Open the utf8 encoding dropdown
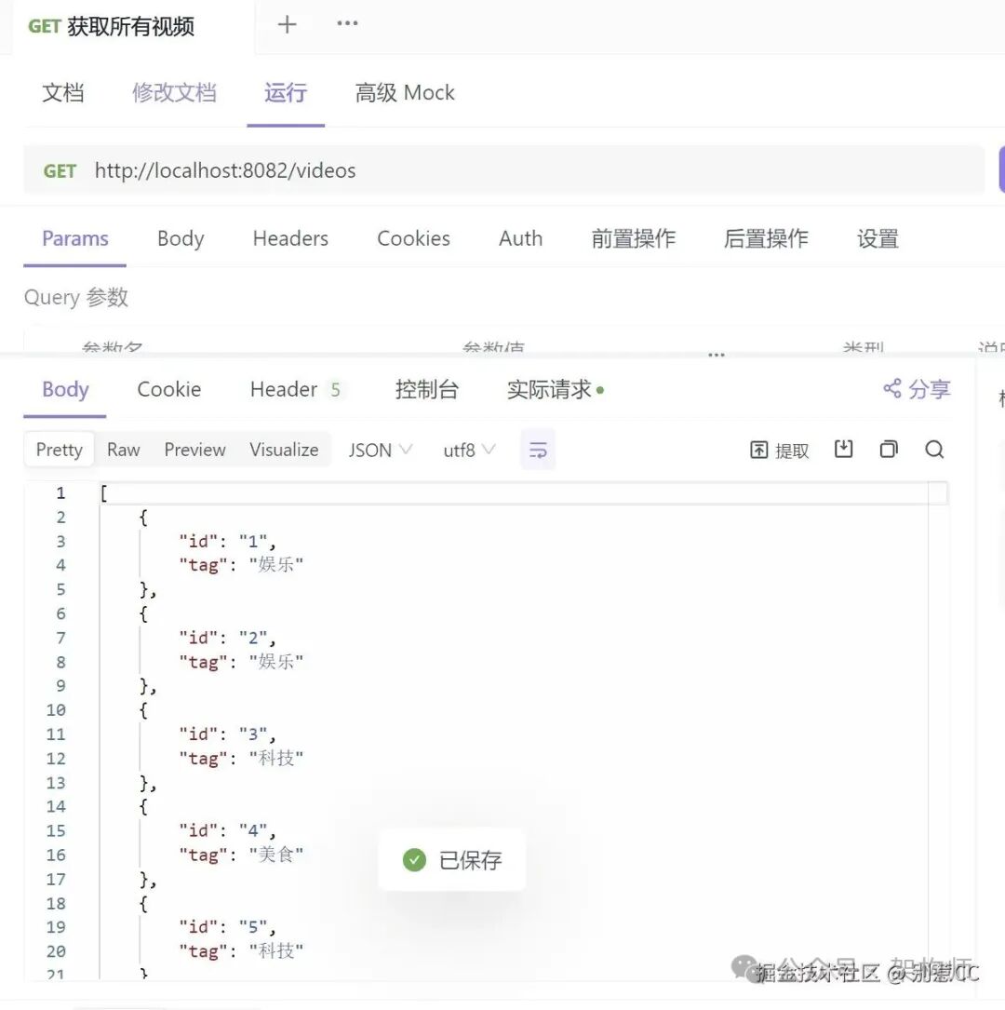1005x1010 pixels. click(469, 450)
